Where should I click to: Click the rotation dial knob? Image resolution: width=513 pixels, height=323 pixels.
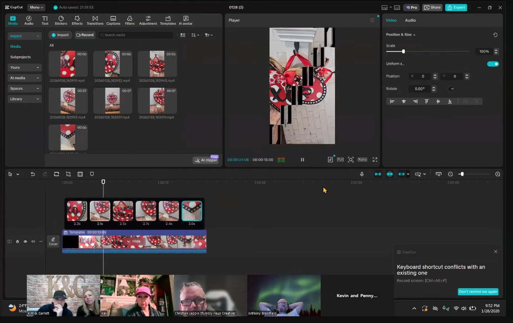451,89
